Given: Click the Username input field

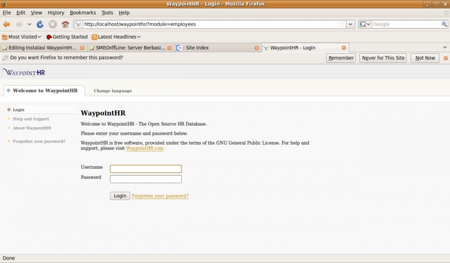Looking at the screenshot, I should coord(146,169).
